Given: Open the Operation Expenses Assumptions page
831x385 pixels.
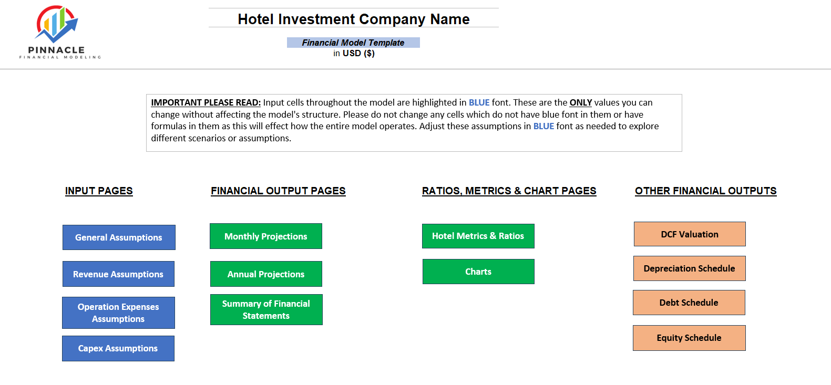Looking at the screenshot, I should pos(118,313).
